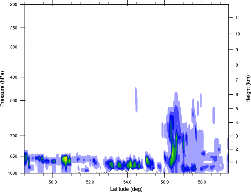Pick the 7 km height label
This screenshot has width=251, height=192.
(x=237, y=80)
